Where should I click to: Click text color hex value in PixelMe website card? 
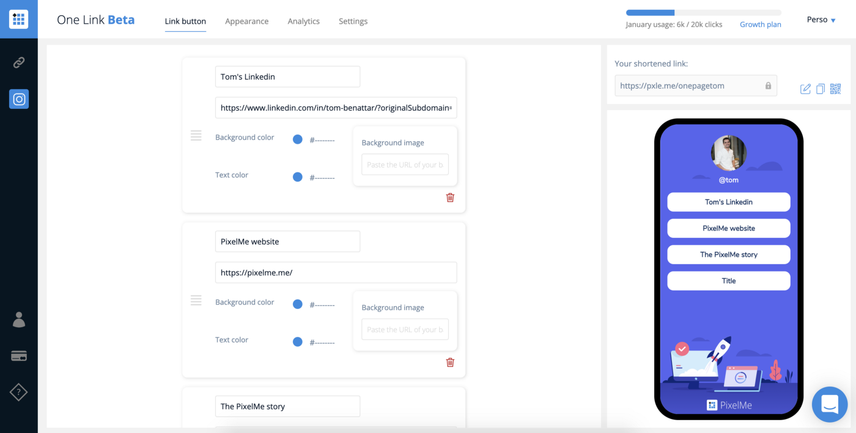coord(322,342)
